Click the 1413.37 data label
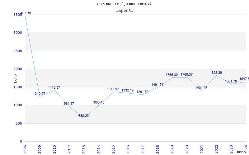249x155 pixels. point(54,87)
